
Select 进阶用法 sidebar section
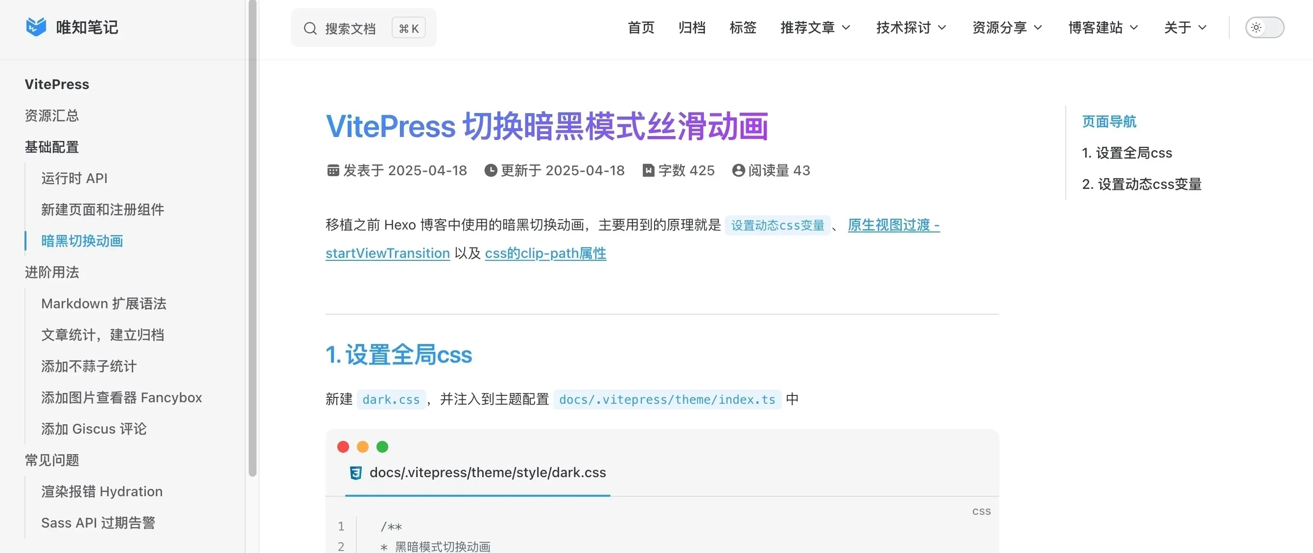click(52, 272)
